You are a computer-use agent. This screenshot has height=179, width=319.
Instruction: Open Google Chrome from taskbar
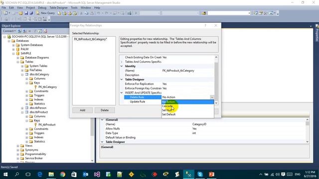pos(63,175)
